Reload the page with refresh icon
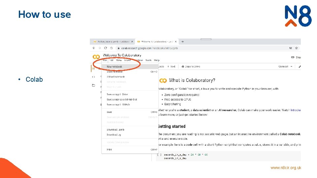The width and height of the screenshot is (317, 178). click(105, 48)
